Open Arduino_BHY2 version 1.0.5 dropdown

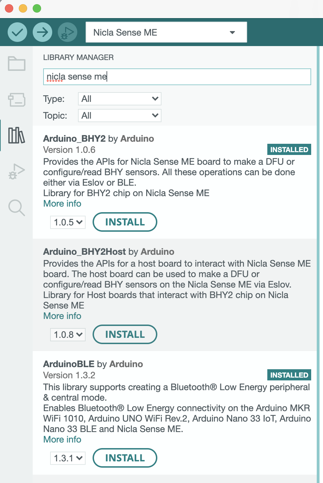click(x=68, y=222)
